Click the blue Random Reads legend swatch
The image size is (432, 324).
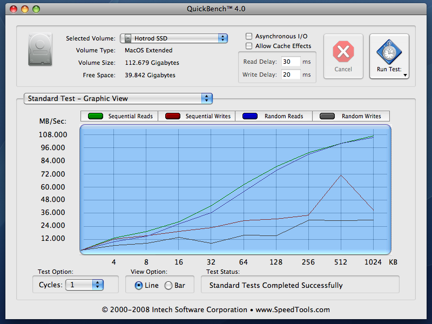coord(250,116)
